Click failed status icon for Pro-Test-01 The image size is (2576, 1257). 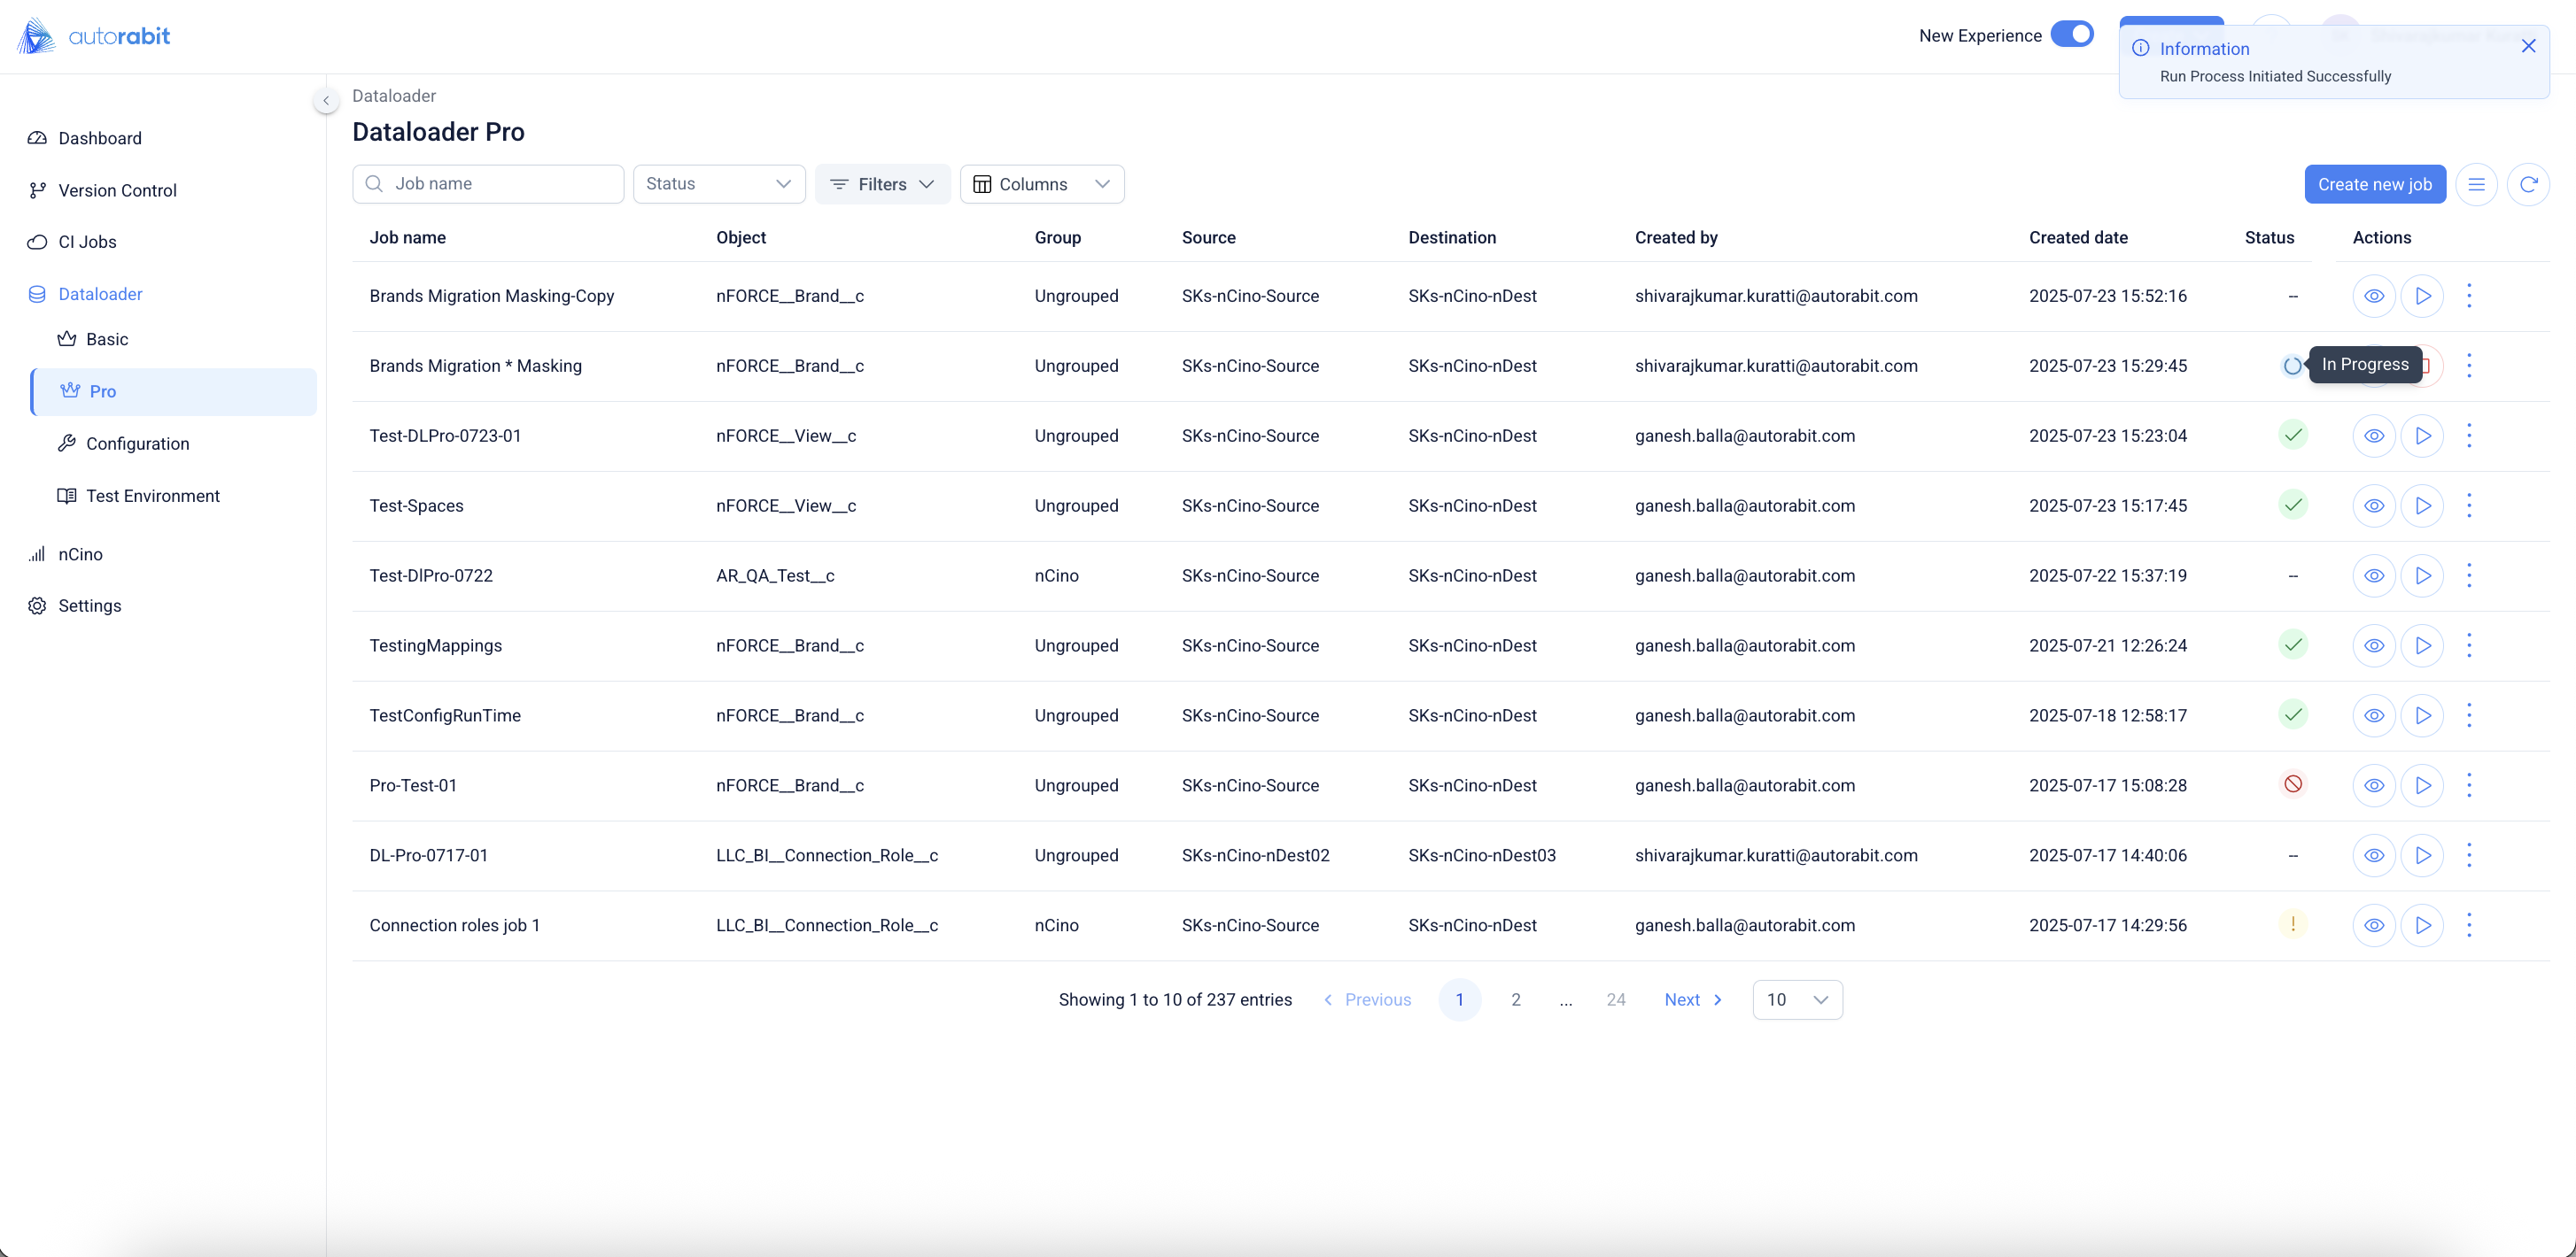coord(2293,784)
